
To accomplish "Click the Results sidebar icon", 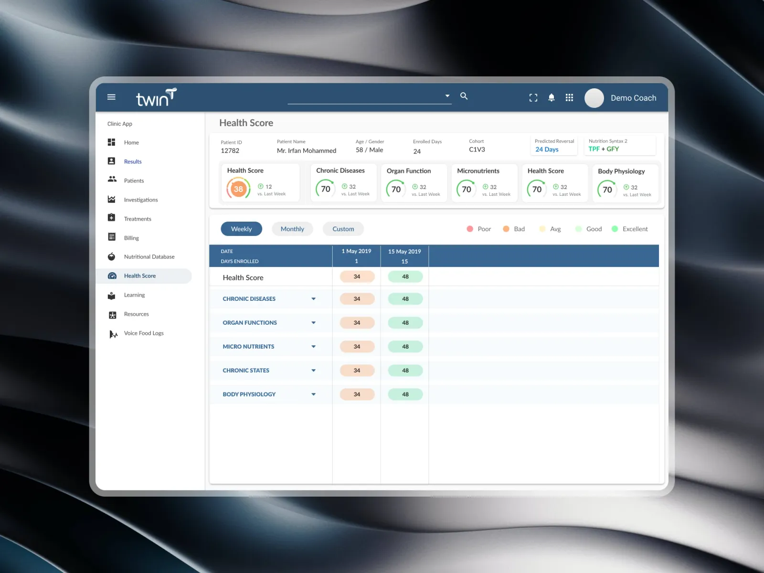I will [112, 161].
